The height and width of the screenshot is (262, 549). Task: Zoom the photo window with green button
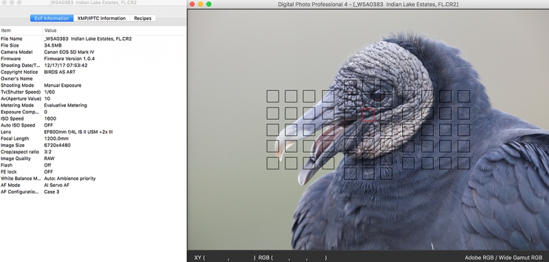click(209, 4)
